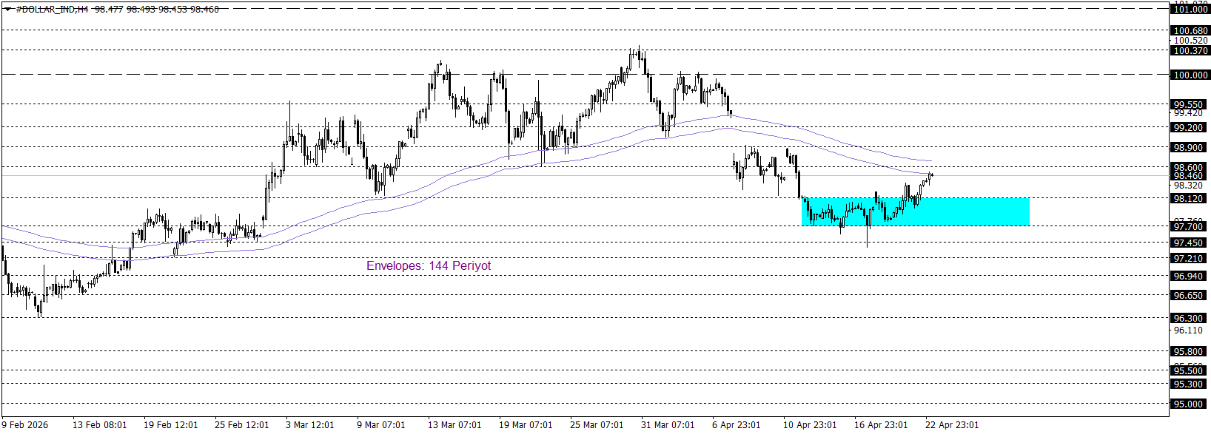The width and height of the screenshot is (1211, 434).
Task: Select the #DOLLAR_IND,H4 chart title text
Action: 52,10
